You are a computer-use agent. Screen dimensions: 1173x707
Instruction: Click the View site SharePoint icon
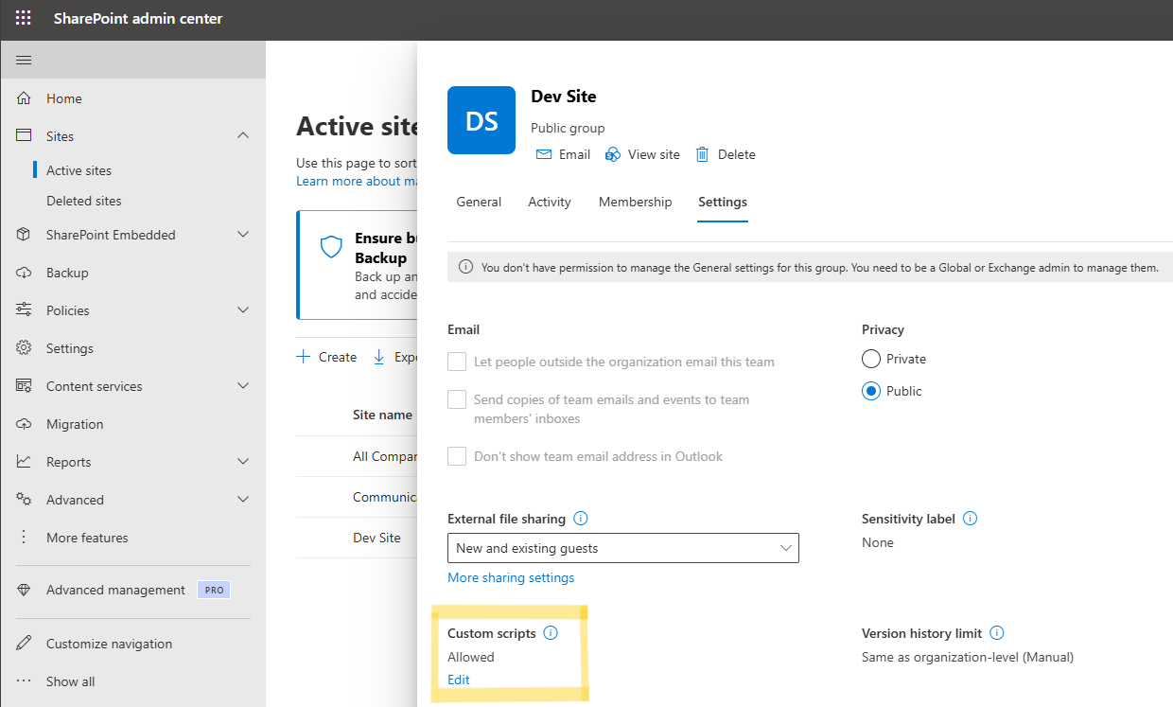(x=613, y=154)
